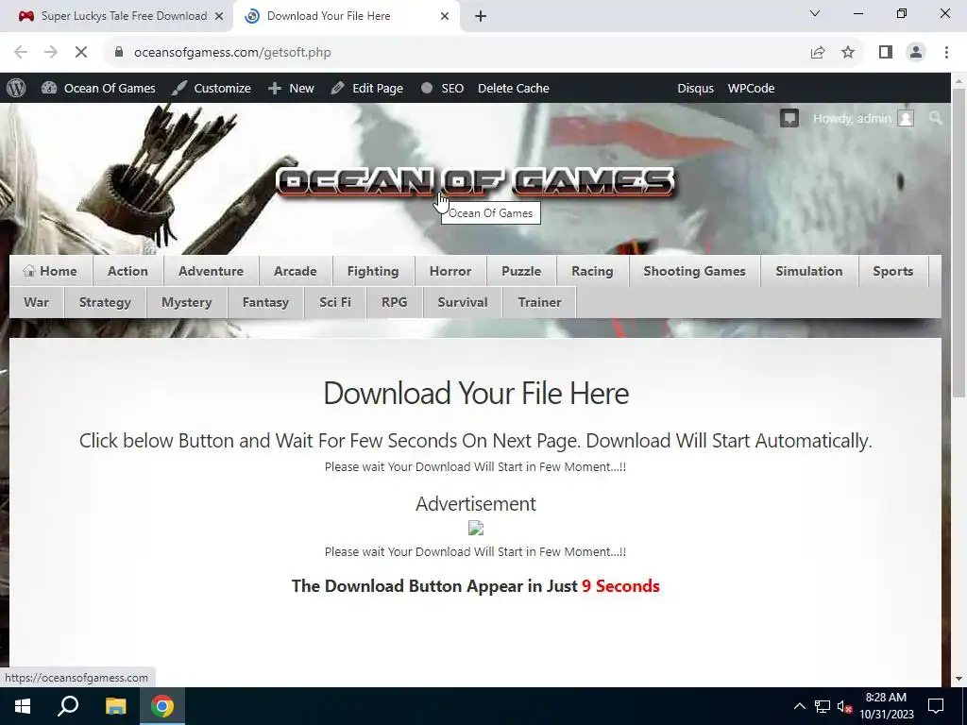Open the WordPress logo menu
Screen dimensions: 967x725
[x=16, y=88]
